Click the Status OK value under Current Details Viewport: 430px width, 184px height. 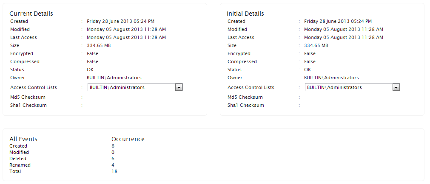point(90,70)
